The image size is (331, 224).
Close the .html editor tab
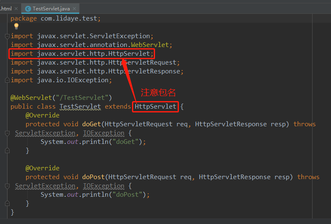[x=16, y=9]
